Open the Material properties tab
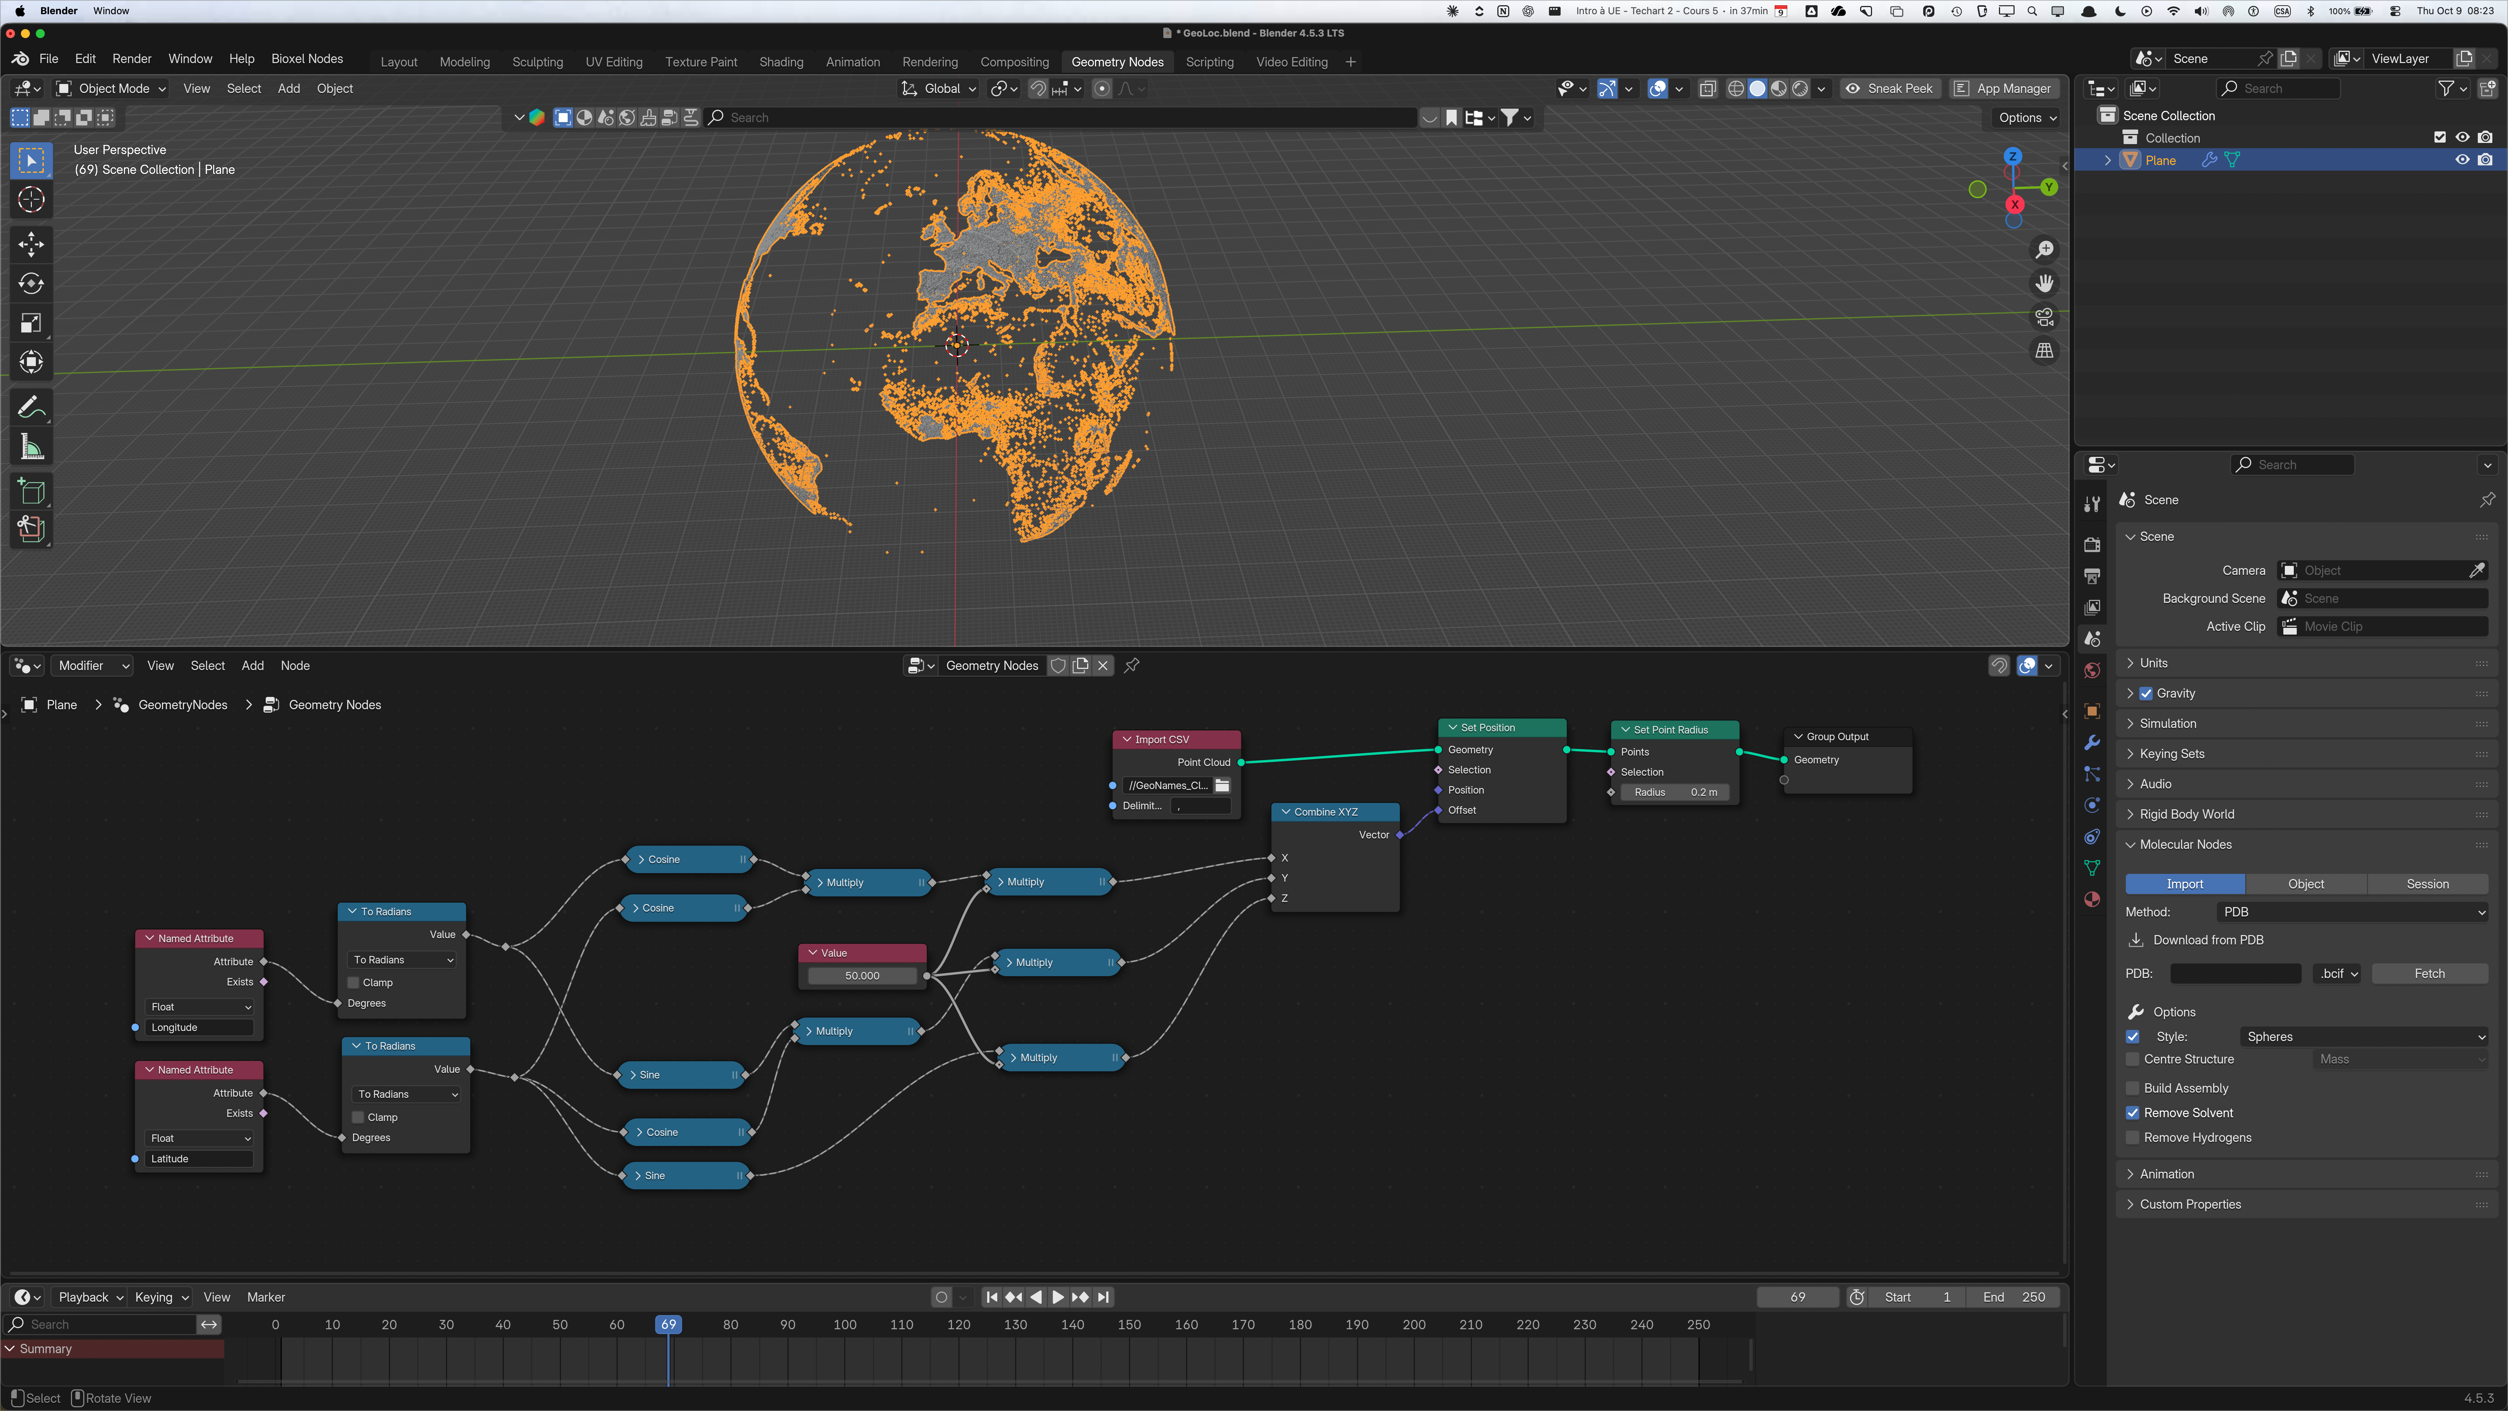This screenshot has height=1411, width=2508. click(2092, 900)
